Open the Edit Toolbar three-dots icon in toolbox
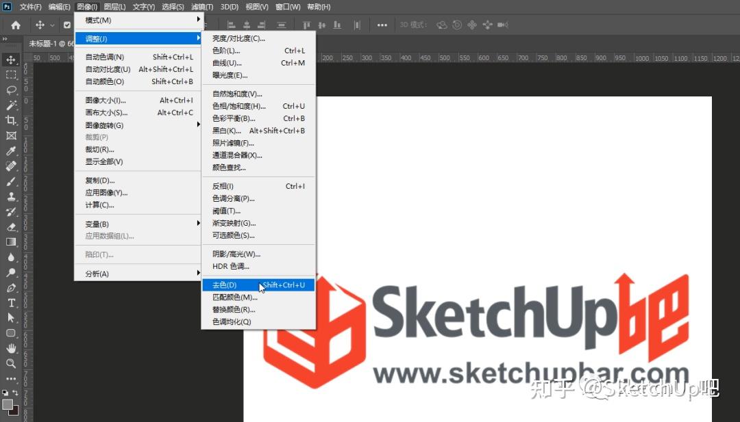This screenshot has width=740, height=422. click(12, 379)
